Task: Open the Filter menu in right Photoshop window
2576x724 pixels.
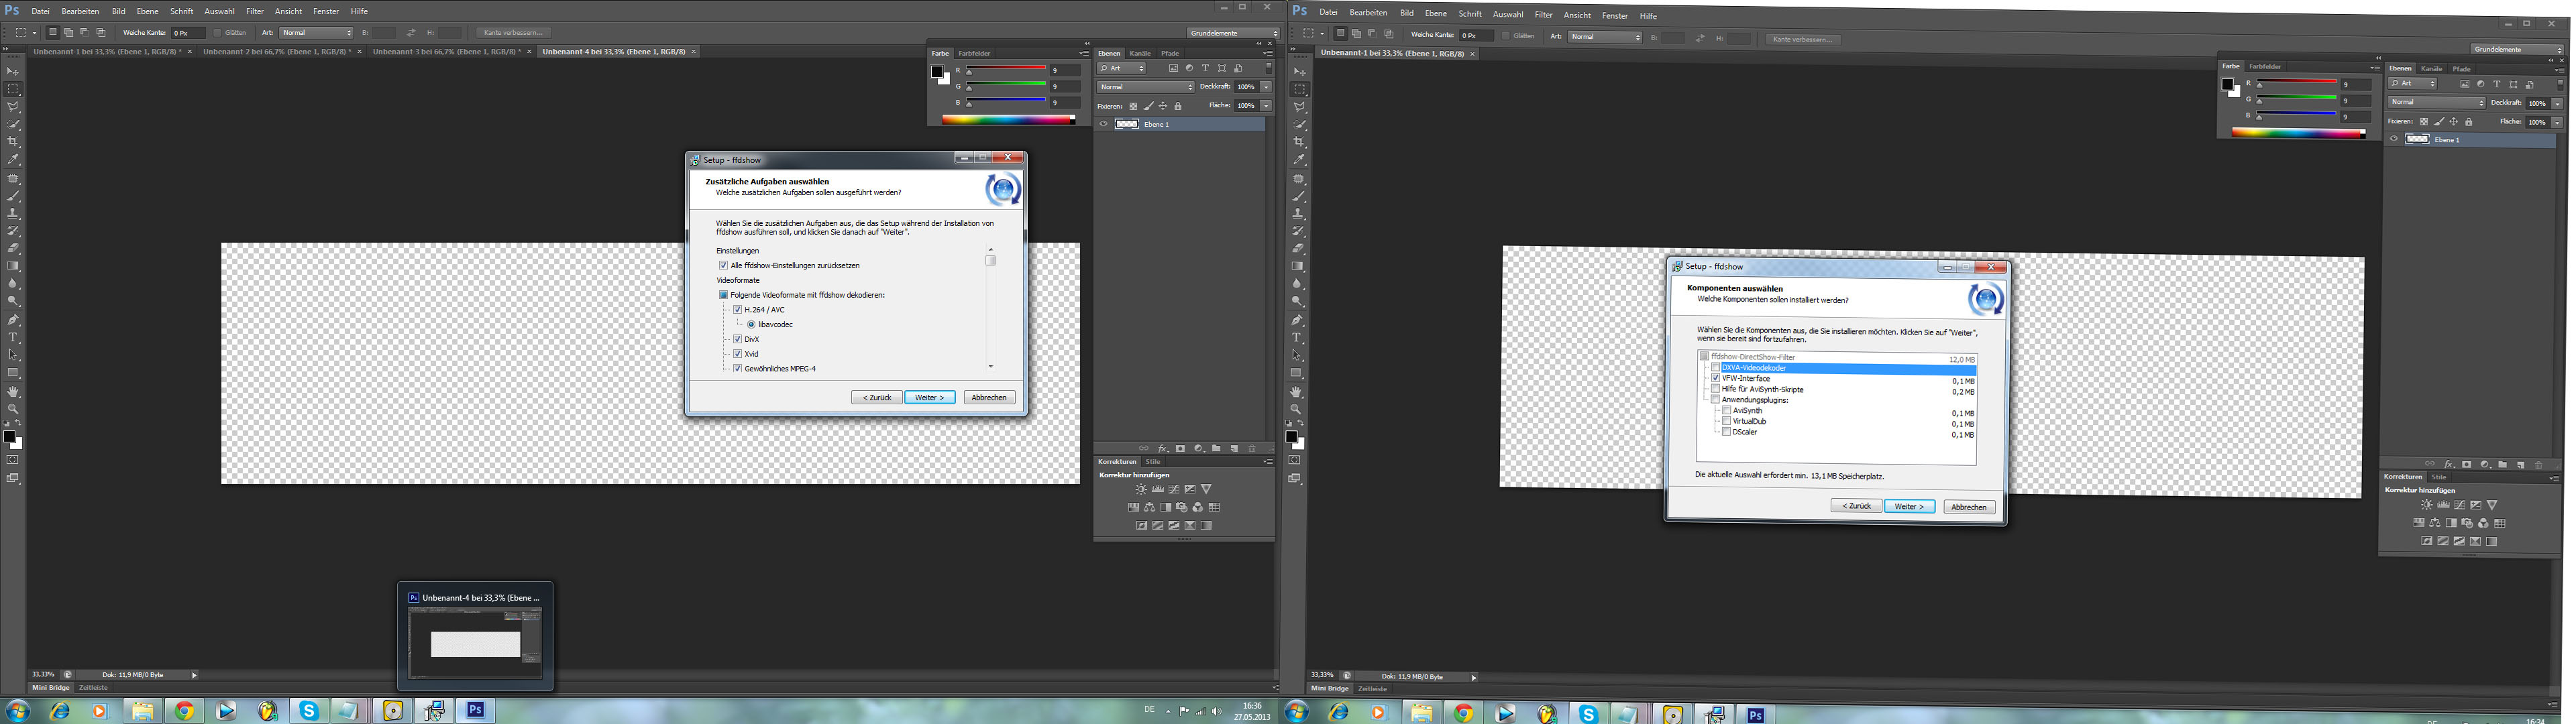Action: pyautogui.click(x=1544, y=15)
